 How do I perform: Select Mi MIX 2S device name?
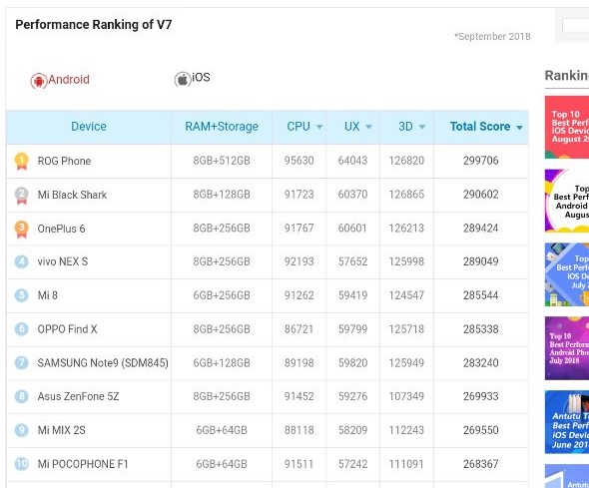(x=61, y=430)
